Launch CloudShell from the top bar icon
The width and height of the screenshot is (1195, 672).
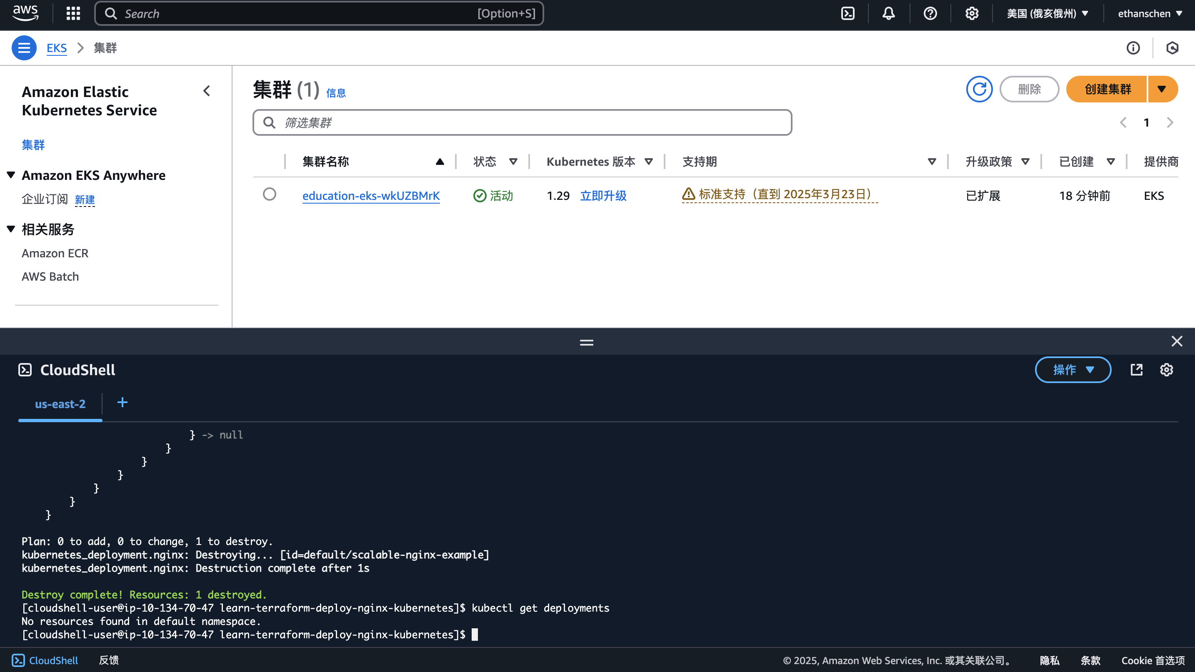coord(847,13)
